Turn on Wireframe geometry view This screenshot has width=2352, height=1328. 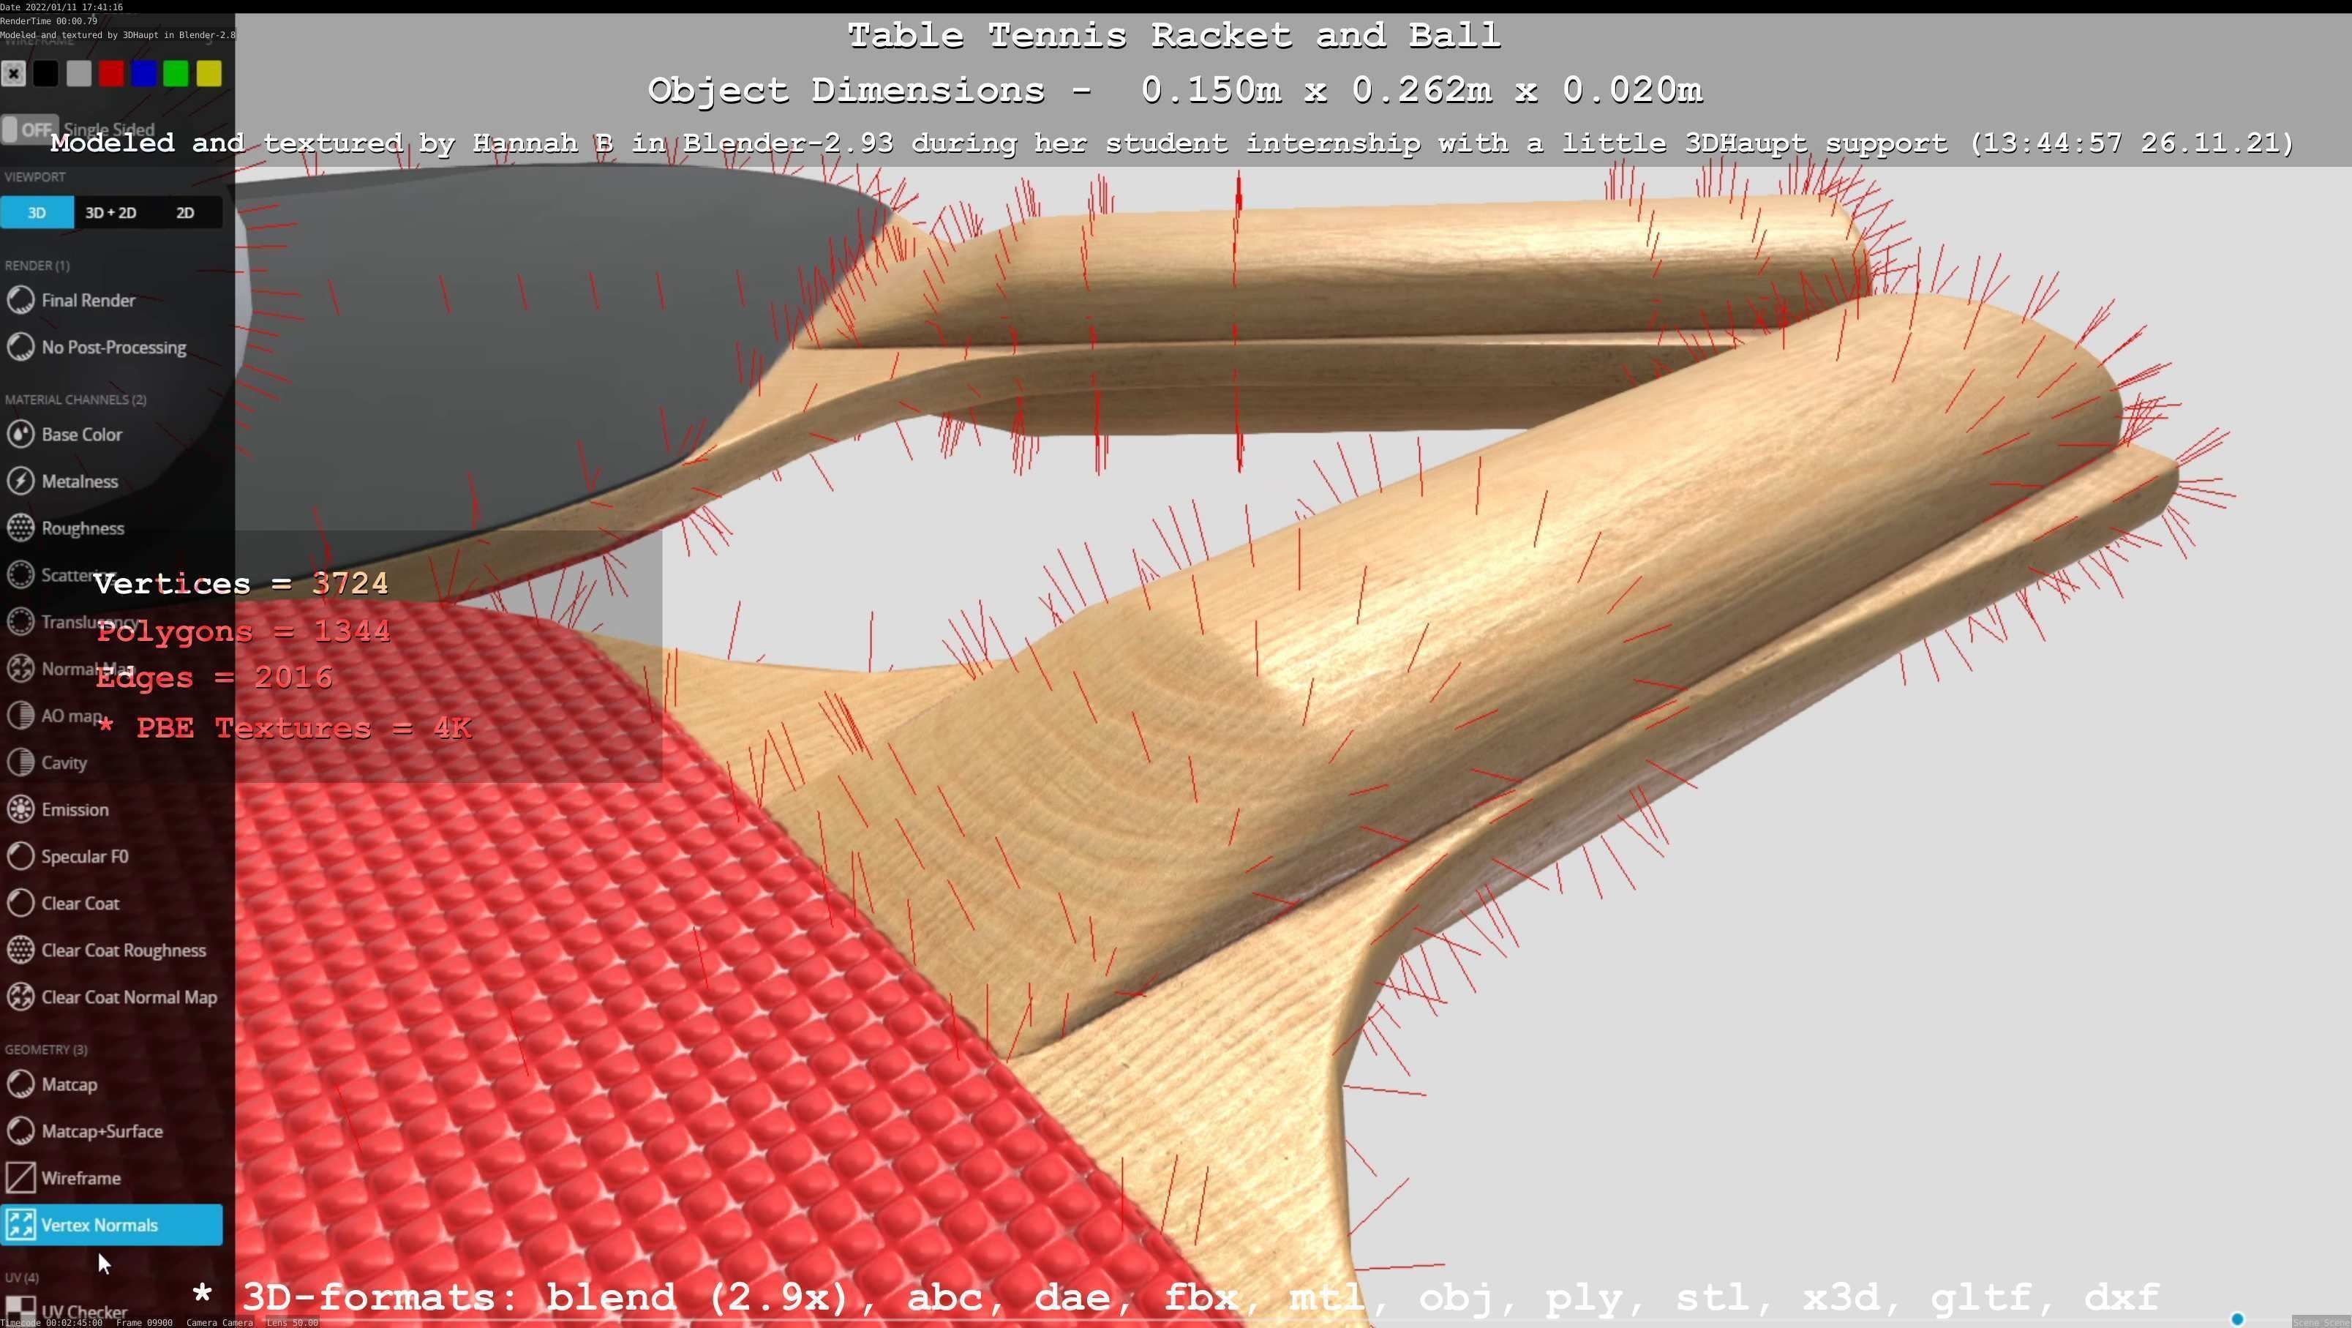[64, 1178]
